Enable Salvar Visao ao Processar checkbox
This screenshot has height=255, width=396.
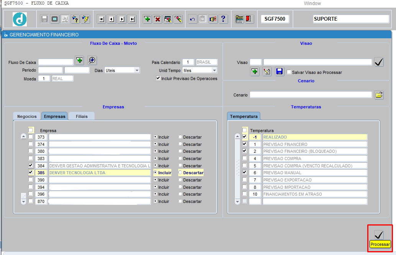(x=289, y=72)
